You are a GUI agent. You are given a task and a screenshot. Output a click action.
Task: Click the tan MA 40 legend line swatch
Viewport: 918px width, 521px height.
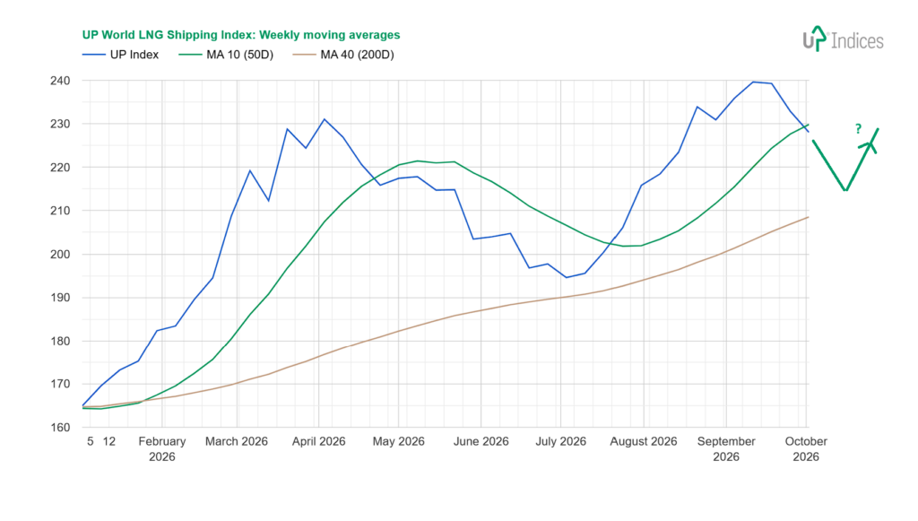[x=305, y=55]
